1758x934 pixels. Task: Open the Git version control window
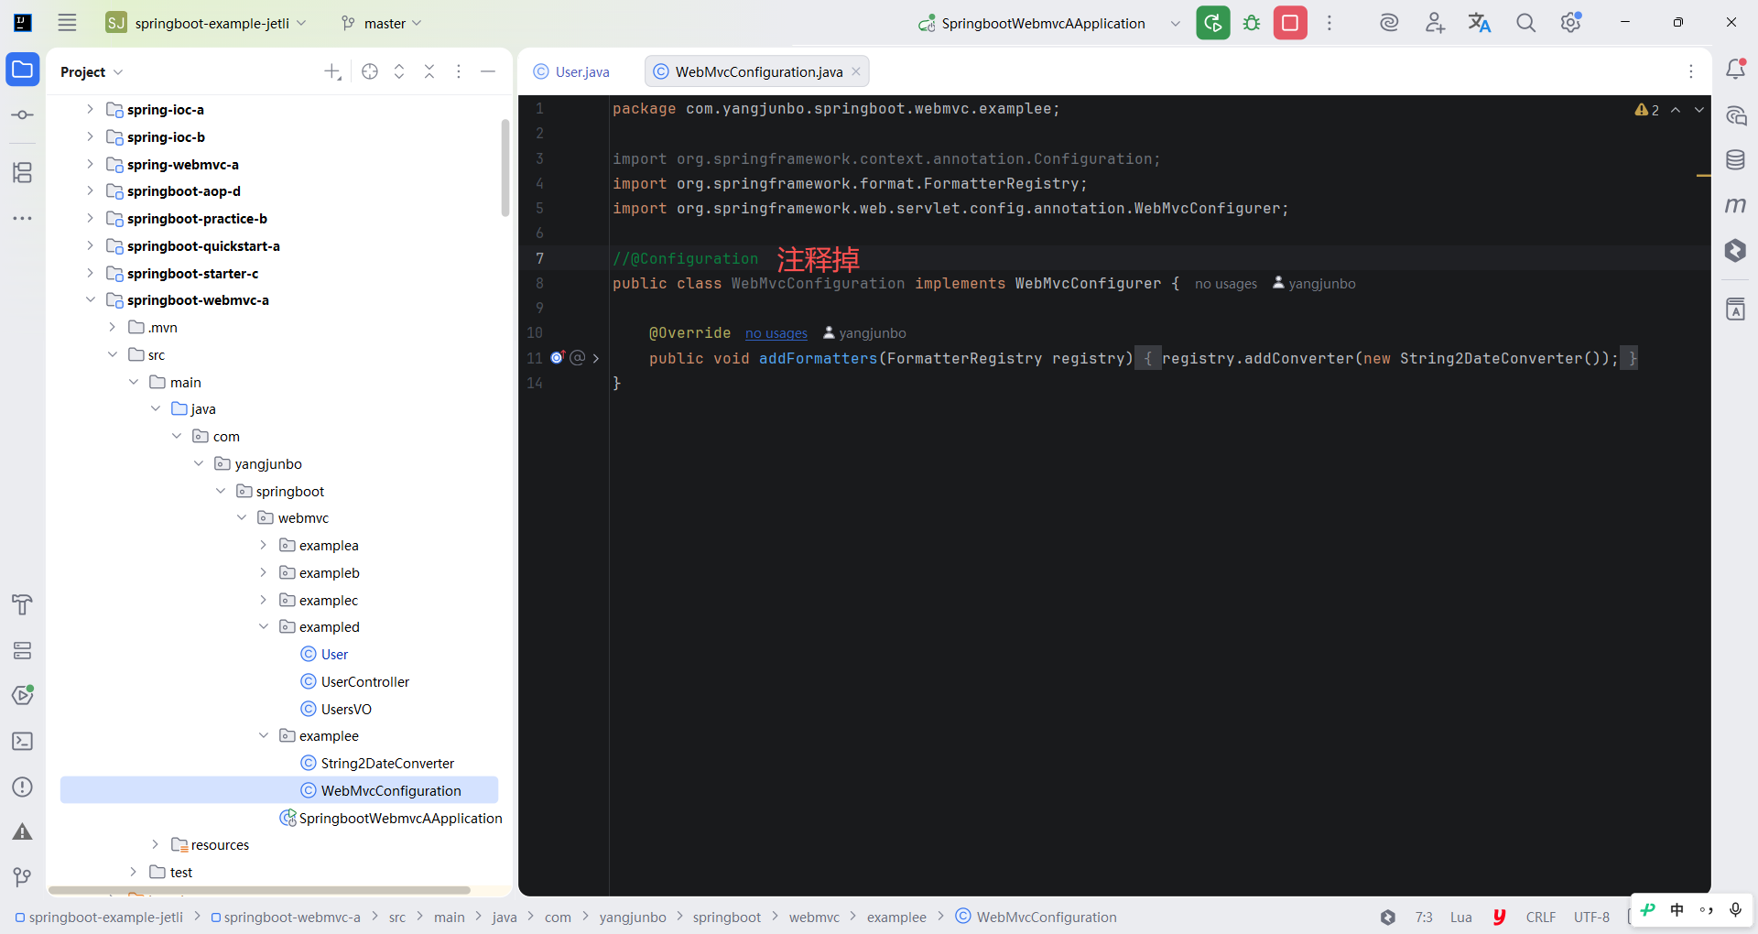pyautogui.click(x=23, y=877)
